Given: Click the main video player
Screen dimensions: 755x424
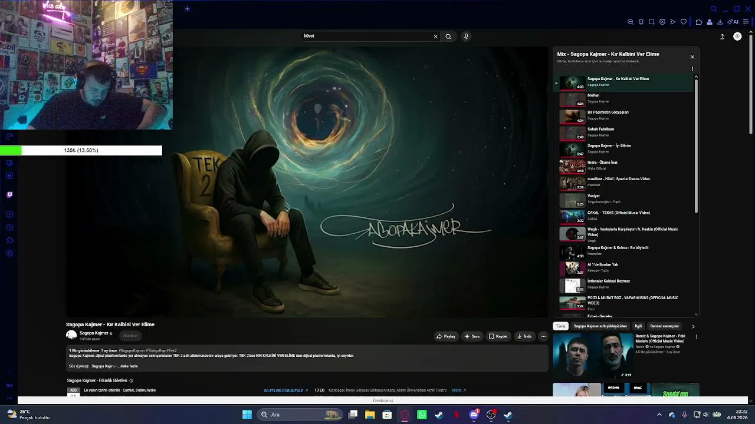Looking at the screenshot, I should pos(307,182).
